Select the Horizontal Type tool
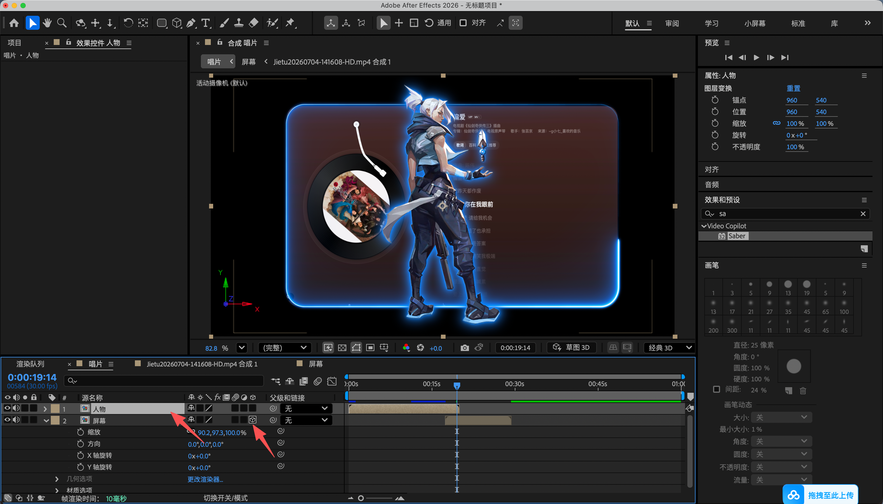 point(206,23)
